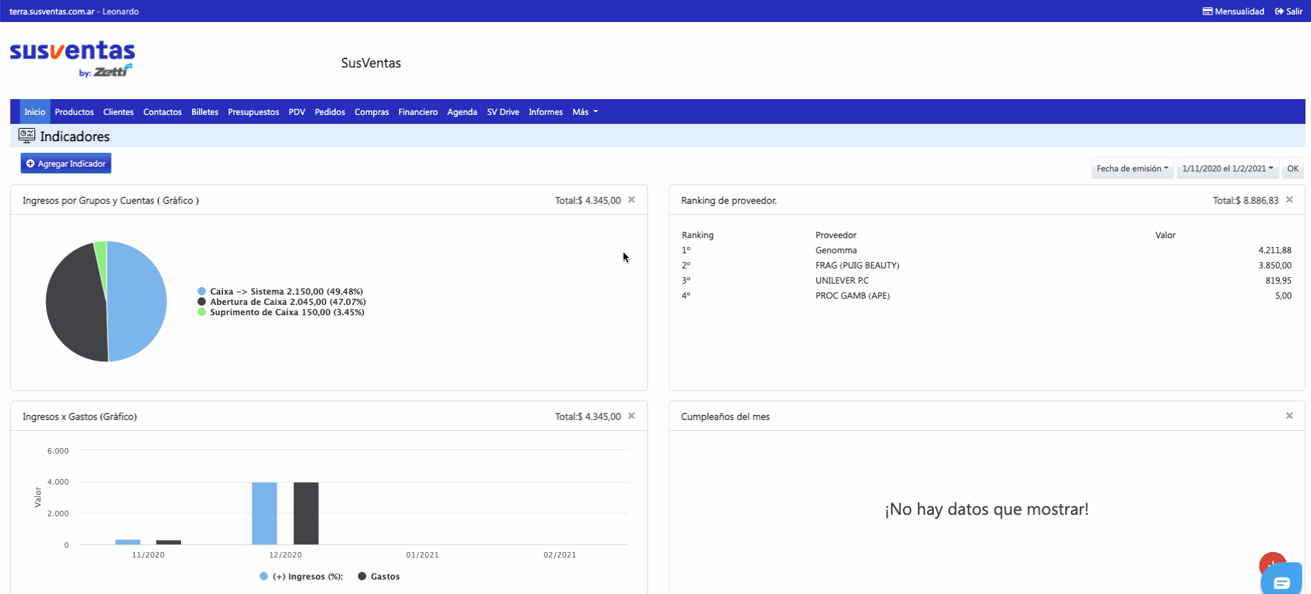The image size is (1311, 594).
Task: Click the Indicadores monitor icon
Action: (x=27, y=136)
